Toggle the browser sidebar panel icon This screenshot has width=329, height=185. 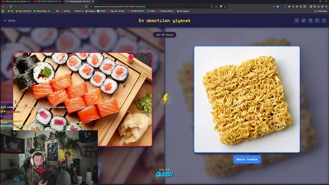[310, 6]
